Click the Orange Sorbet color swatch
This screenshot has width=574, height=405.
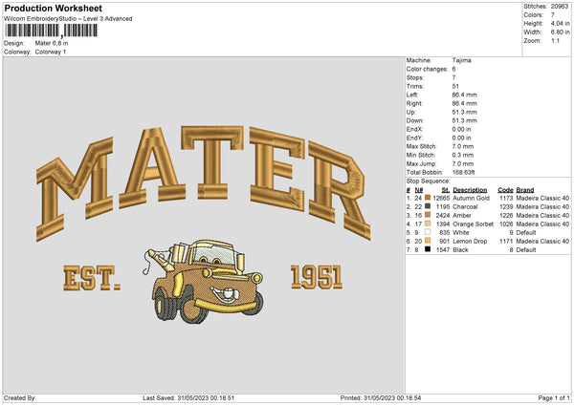click(x=428, y=224)
